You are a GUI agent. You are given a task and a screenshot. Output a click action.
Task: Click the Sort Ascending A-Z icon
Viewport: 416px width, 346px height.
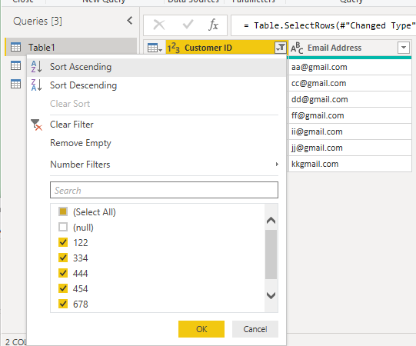point(36,67)
